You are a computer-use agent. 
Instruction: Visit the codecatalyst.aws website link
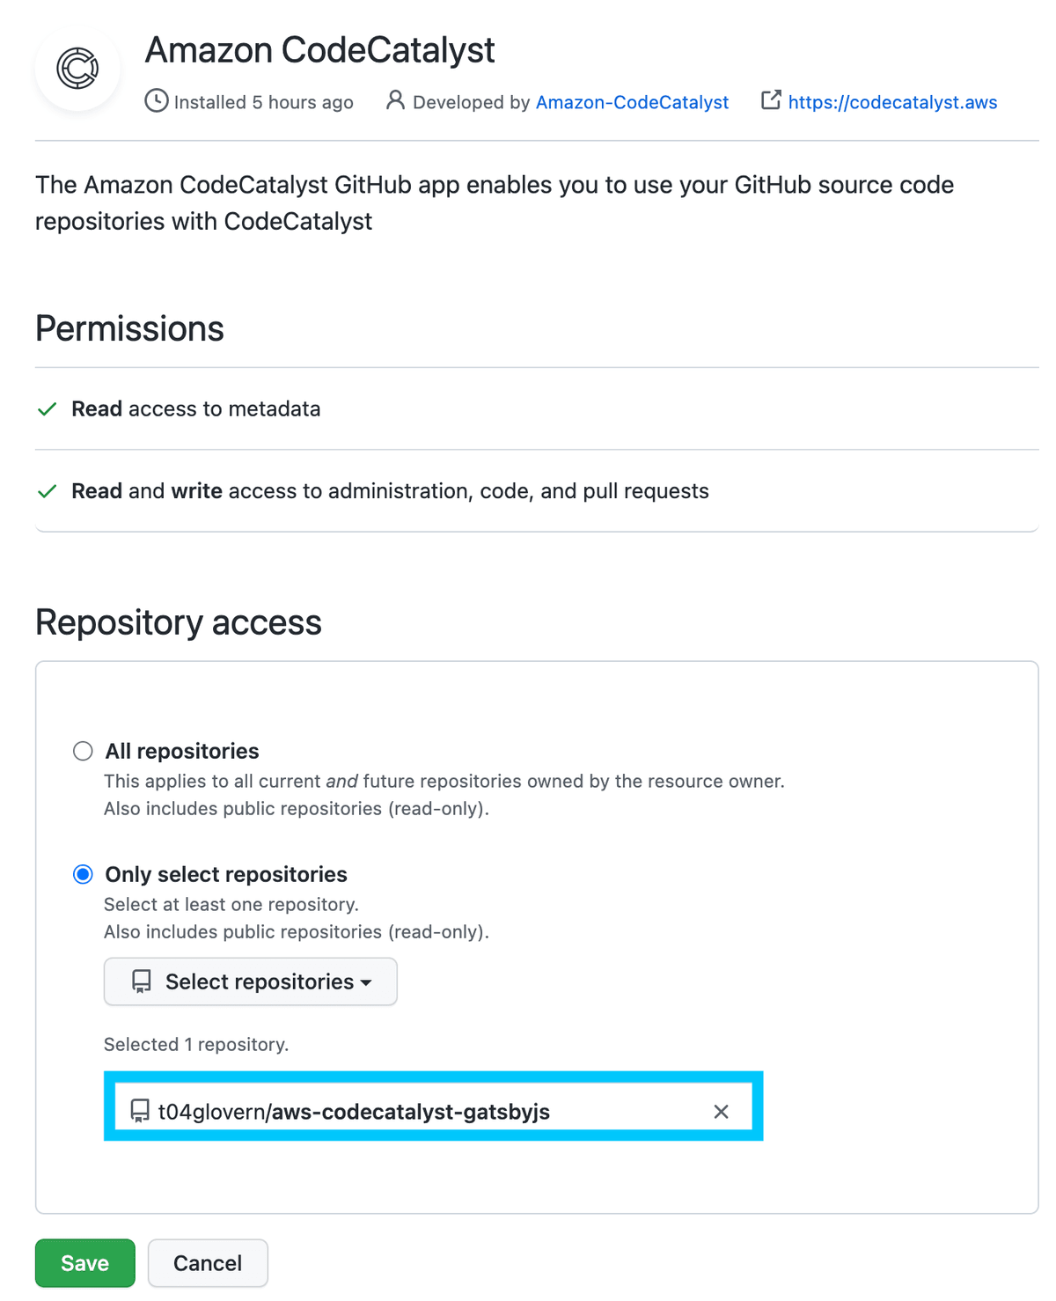[x=892, y=101]
